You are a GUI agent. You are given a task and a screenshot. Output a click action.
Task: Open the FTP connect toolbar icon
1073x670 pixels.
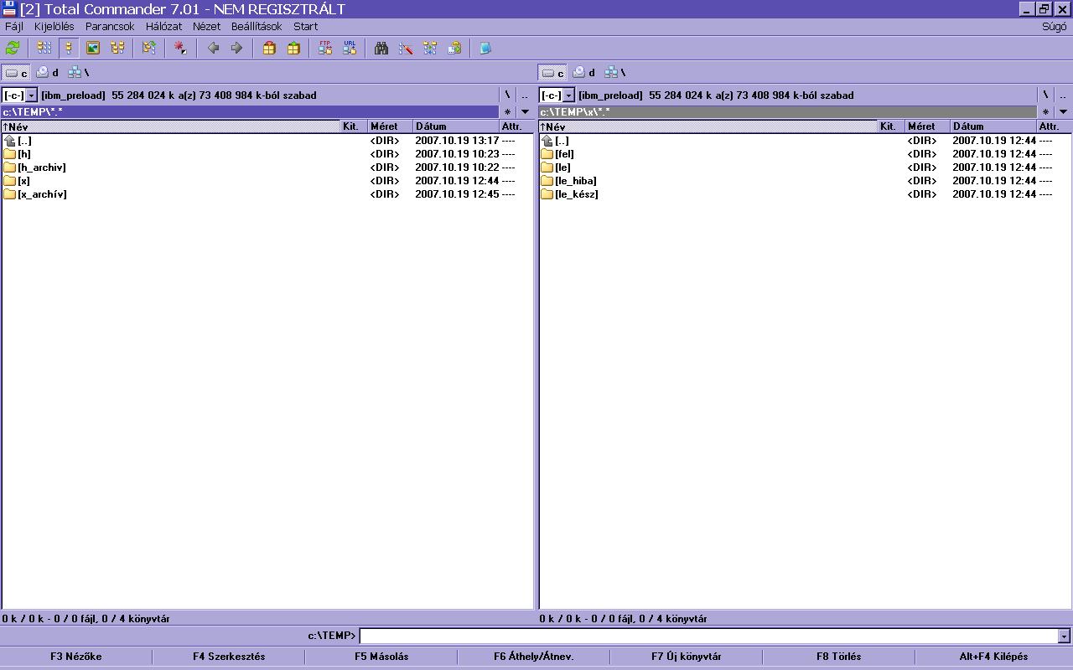point(325,49)
